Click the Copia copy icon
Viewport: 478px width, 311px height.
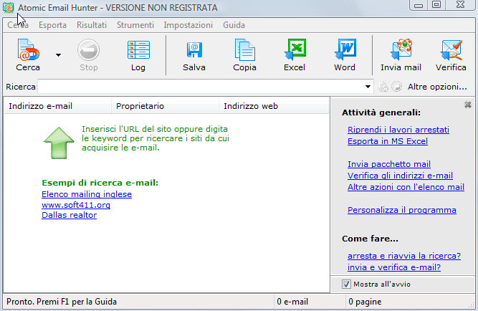(x=244, y=54)
